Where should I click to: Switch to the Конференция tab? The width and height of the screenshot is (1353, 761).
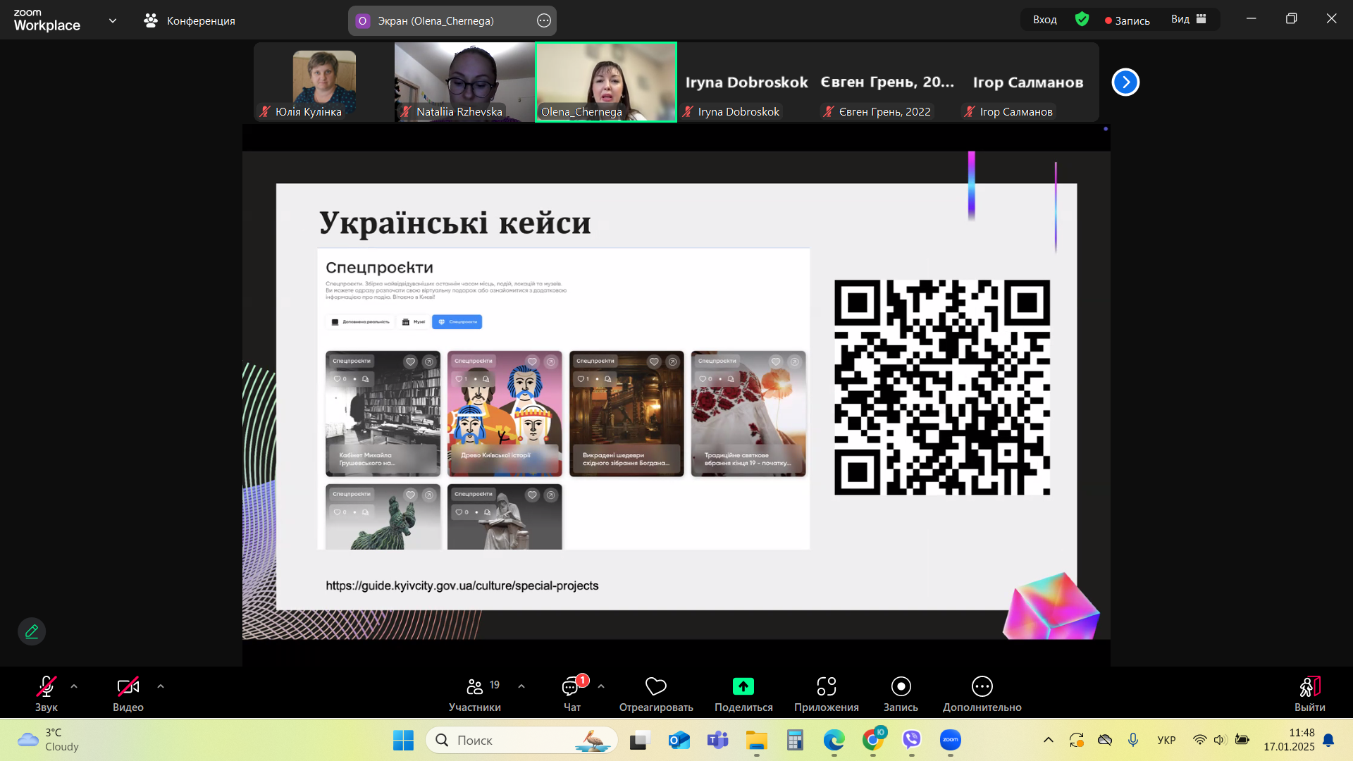click(x=190, y=20)
